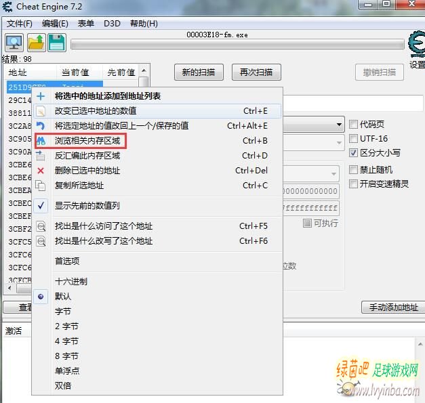
Task: Open the 表单 menu
Action: click(x=86, y=24)
